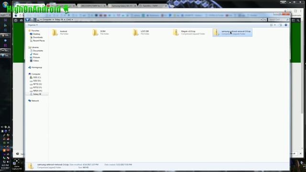
Task: Open the (H:) drive in navigation pane
Action: click(x=36, y=91)
